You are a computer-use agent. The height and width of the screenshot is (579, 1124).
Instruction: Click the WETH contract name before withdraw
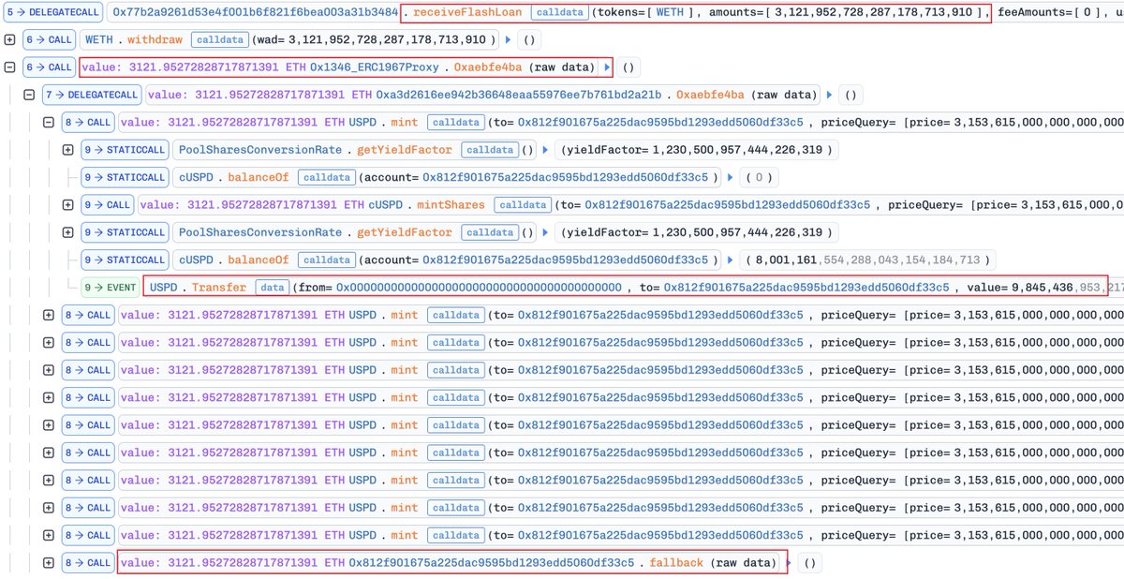pos(98,40)
